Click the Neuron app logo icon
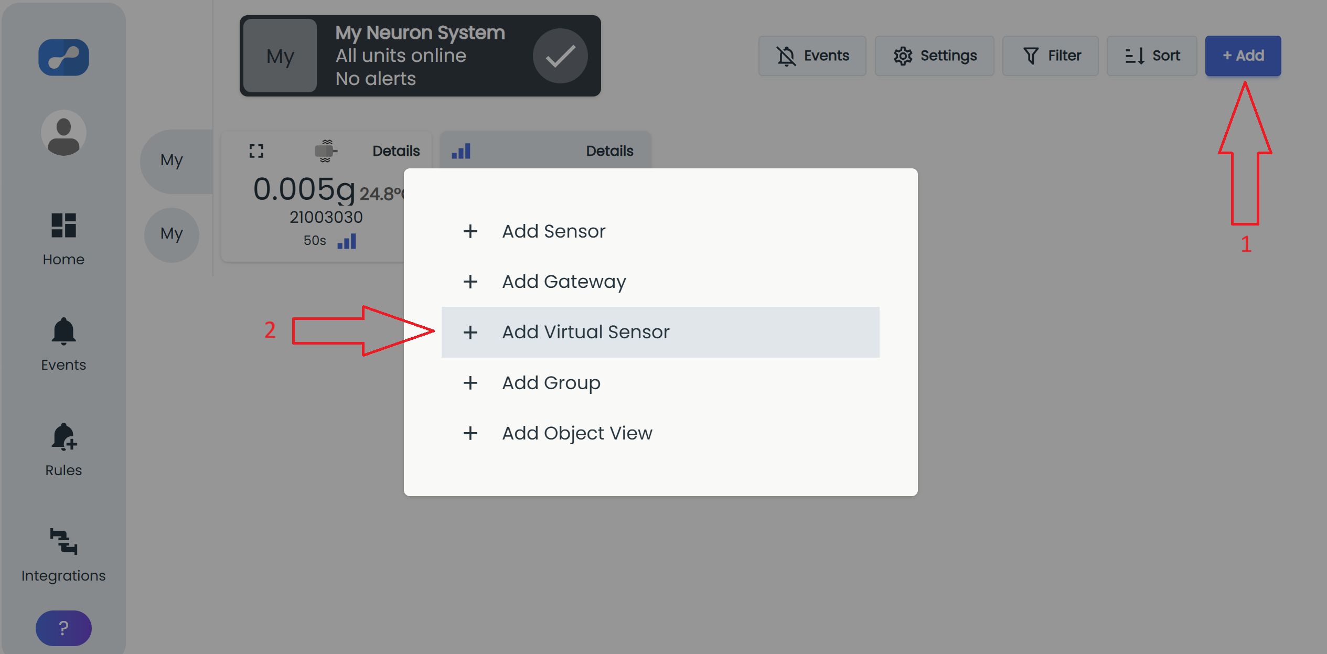 pyautogui.click(x=63, y=57)
